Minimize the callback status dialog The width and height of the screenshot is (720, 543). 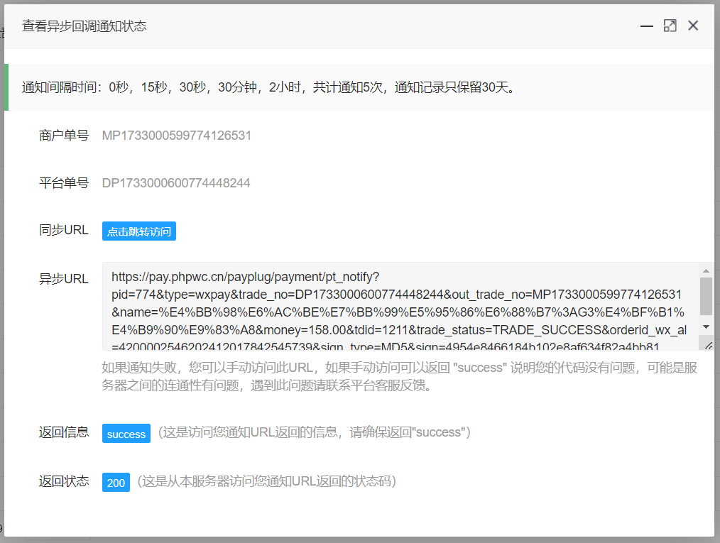click(x=646, y=26)
